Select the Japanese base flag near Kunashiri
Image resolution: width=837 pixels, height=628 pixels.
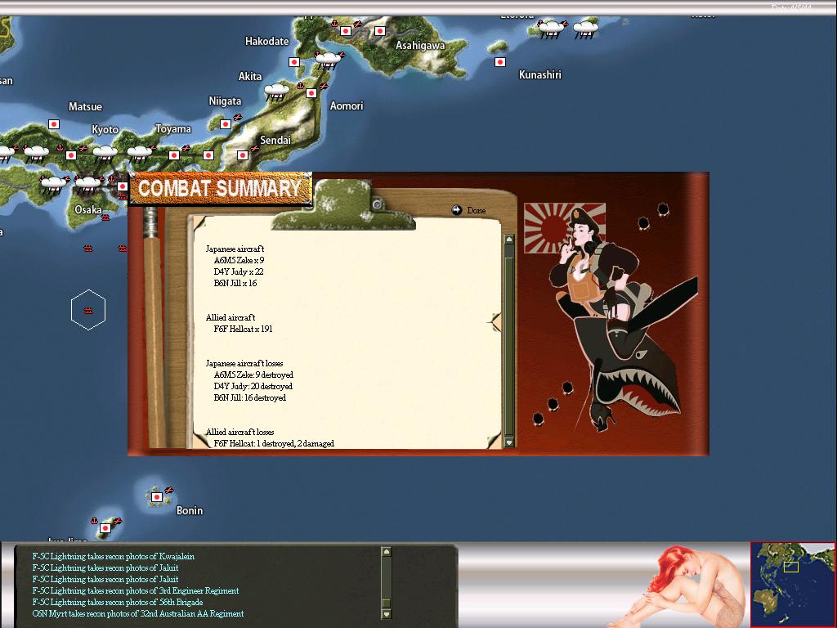tap(500, 62)
